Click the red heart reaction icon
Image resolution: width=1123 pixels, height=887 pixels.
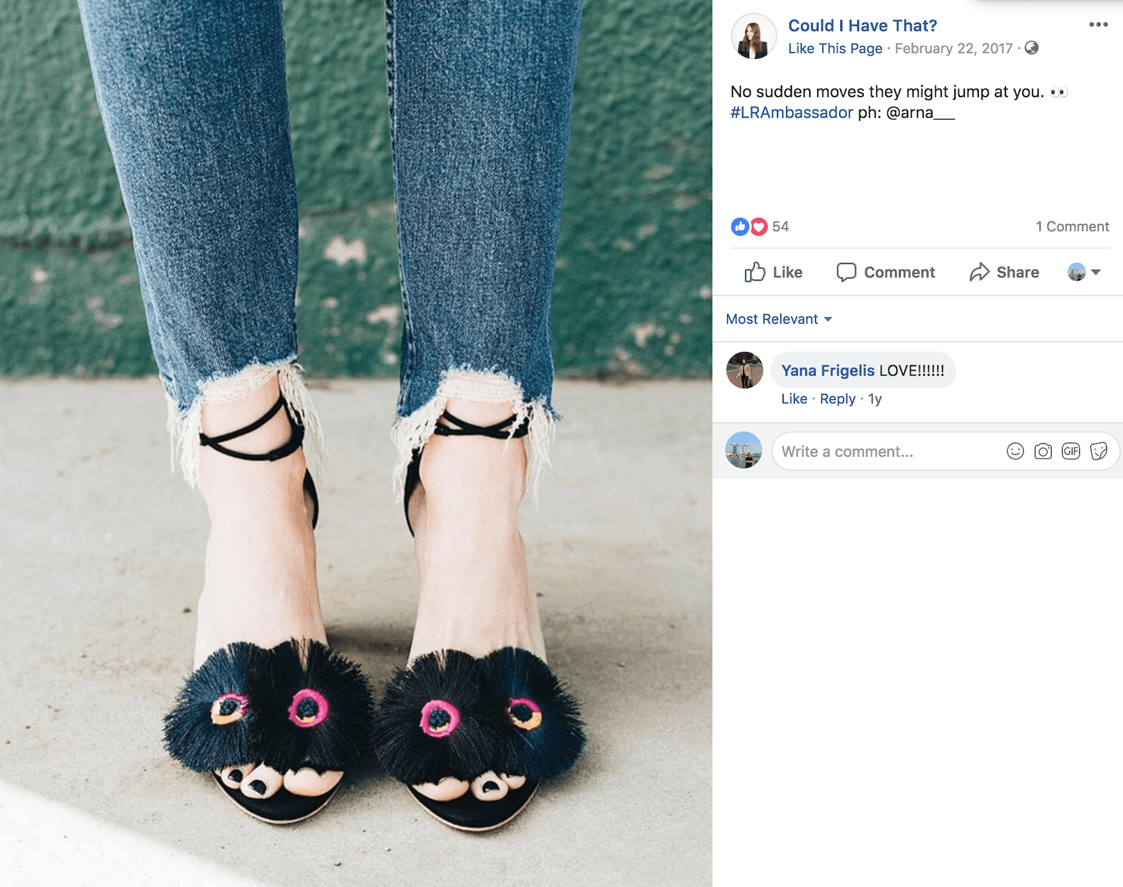click(759, 227)
